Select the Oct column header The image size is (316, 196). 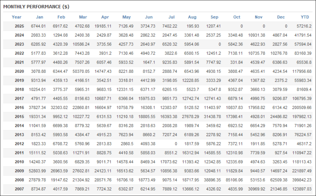click(237, 17)
